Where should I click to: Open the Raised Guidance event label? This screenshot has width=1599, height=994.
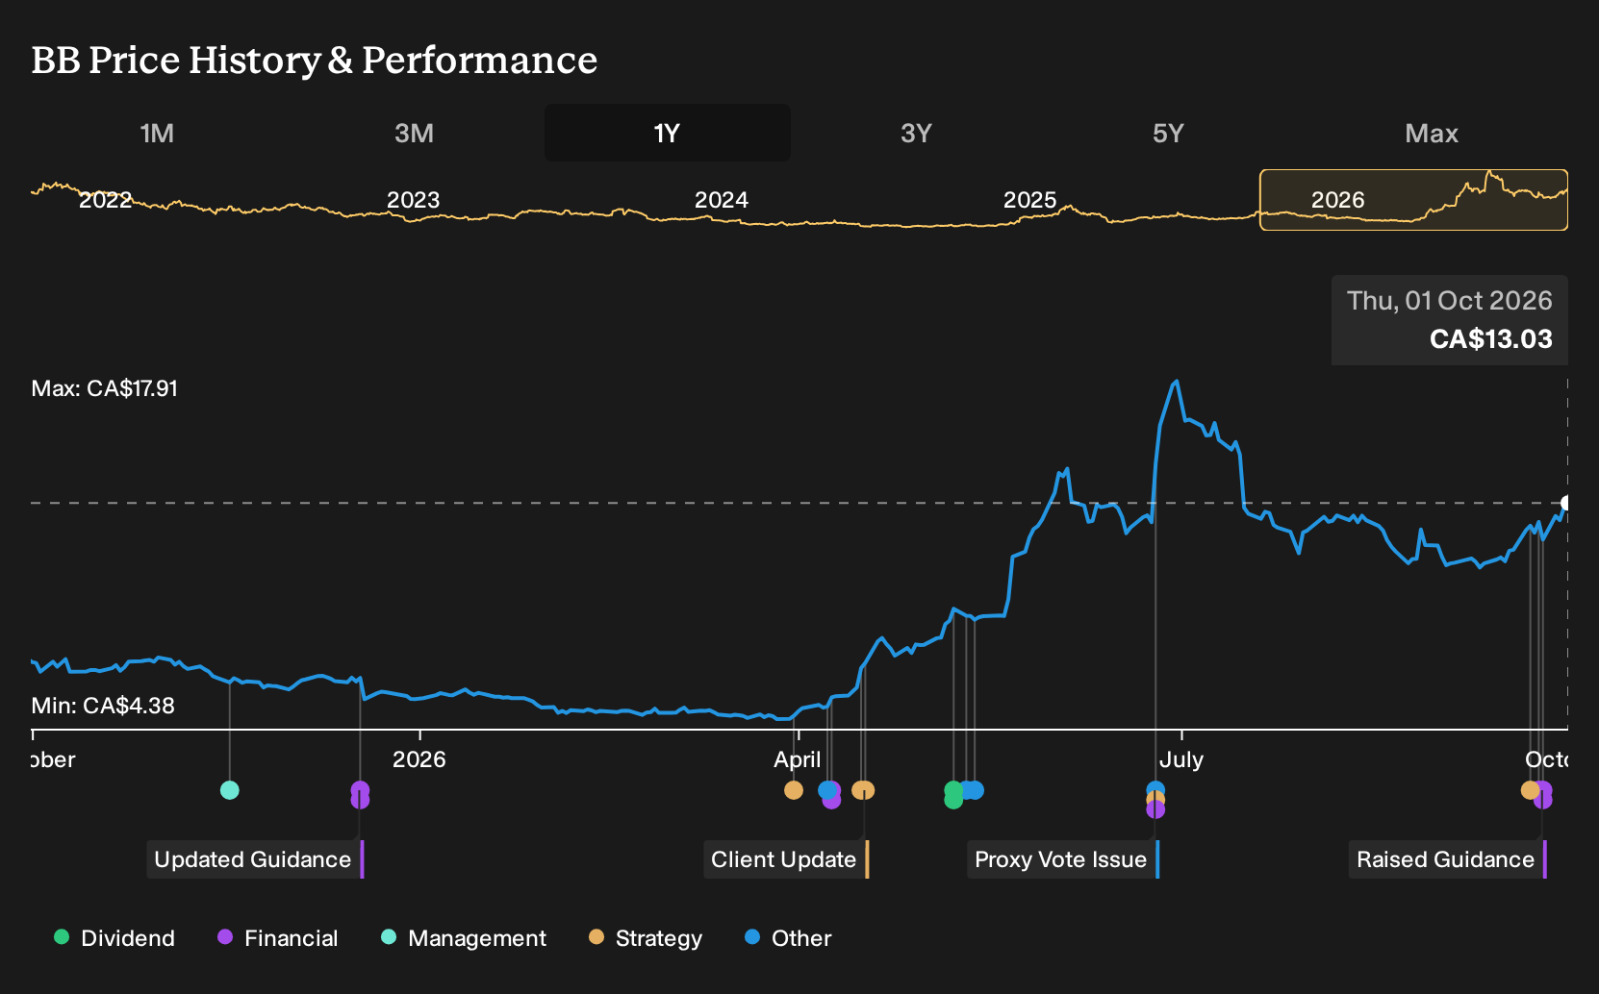pyautogui.click(x=1448, y=859)
